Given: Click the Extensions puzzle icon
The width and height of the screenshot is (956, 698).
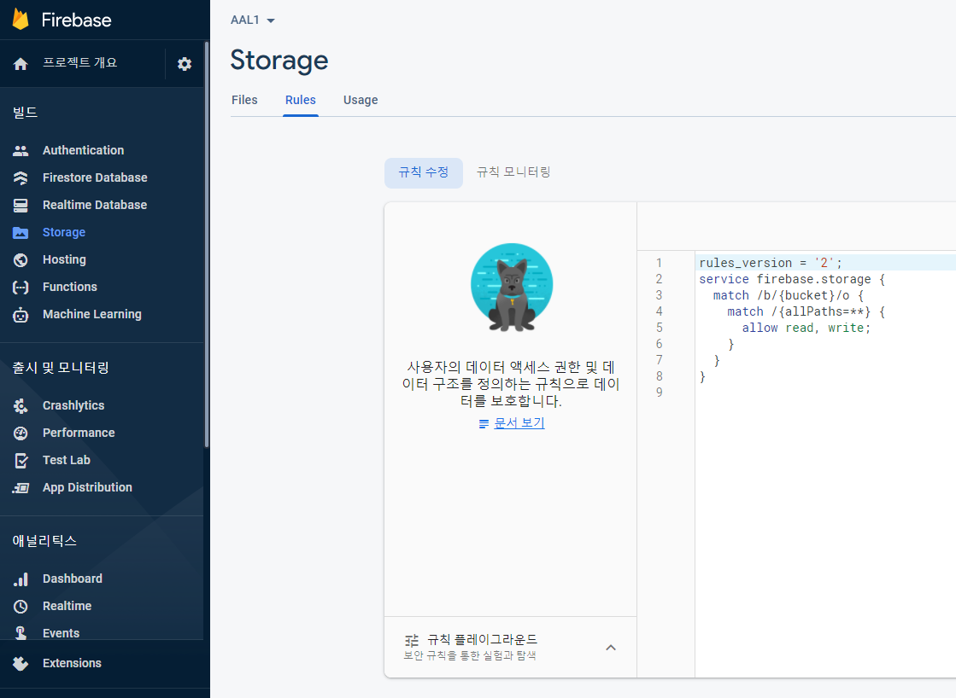Looking at the screenshot, I should coord(21,663).
